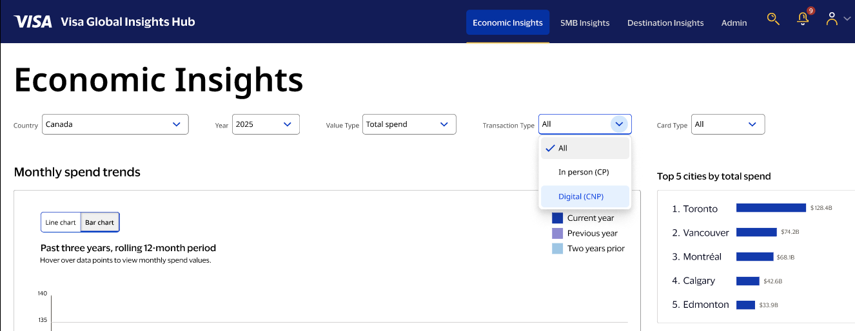This screenshot has width=855, height=331.
Task: Select Digital (CNP) option
Action: pos(585,196)
